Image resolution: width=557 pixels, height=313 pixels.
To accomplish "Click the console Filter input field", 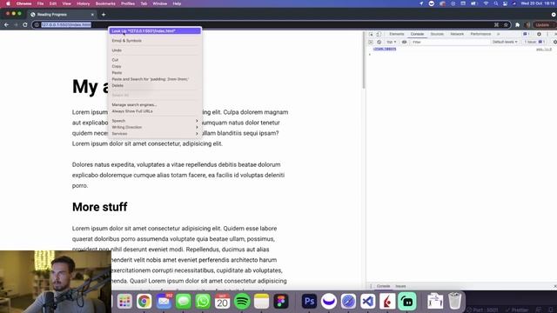I will tap(450, 42).
